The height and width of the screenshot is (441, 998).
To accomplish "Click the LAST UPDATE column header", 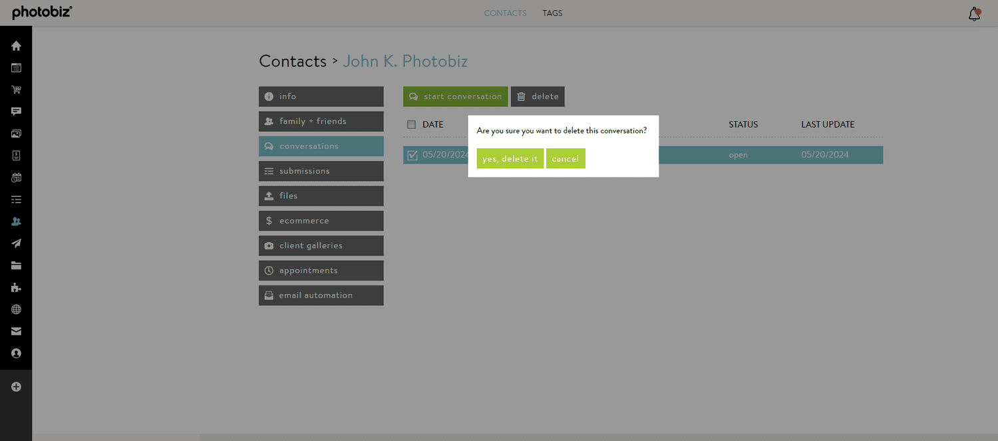I will (828, 124).
